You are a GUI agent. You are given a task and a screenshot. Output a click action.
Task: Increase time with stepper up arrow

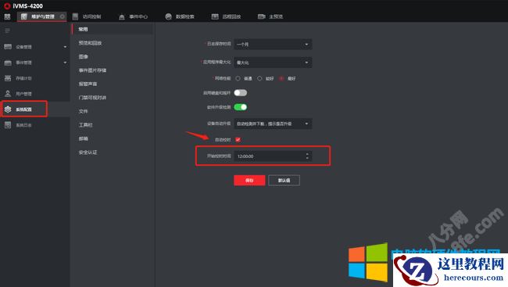307,154
